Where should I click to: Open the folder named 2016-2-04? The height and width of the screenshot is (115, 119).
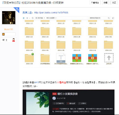coord(29,45)
